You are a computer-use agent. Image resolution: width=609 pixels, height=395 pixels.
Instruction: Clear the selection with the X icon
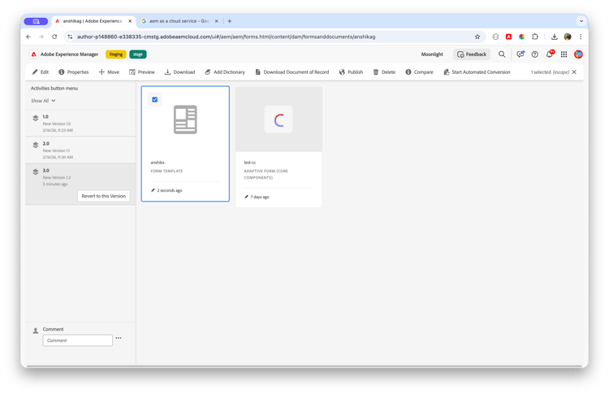coord(574,72)
